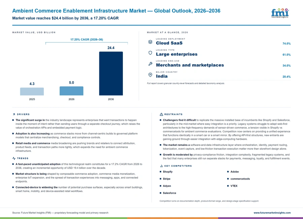
Task: Click the layers icon beside Cloud SaaS
Action: pyautogui.click(x=150, y=42)
